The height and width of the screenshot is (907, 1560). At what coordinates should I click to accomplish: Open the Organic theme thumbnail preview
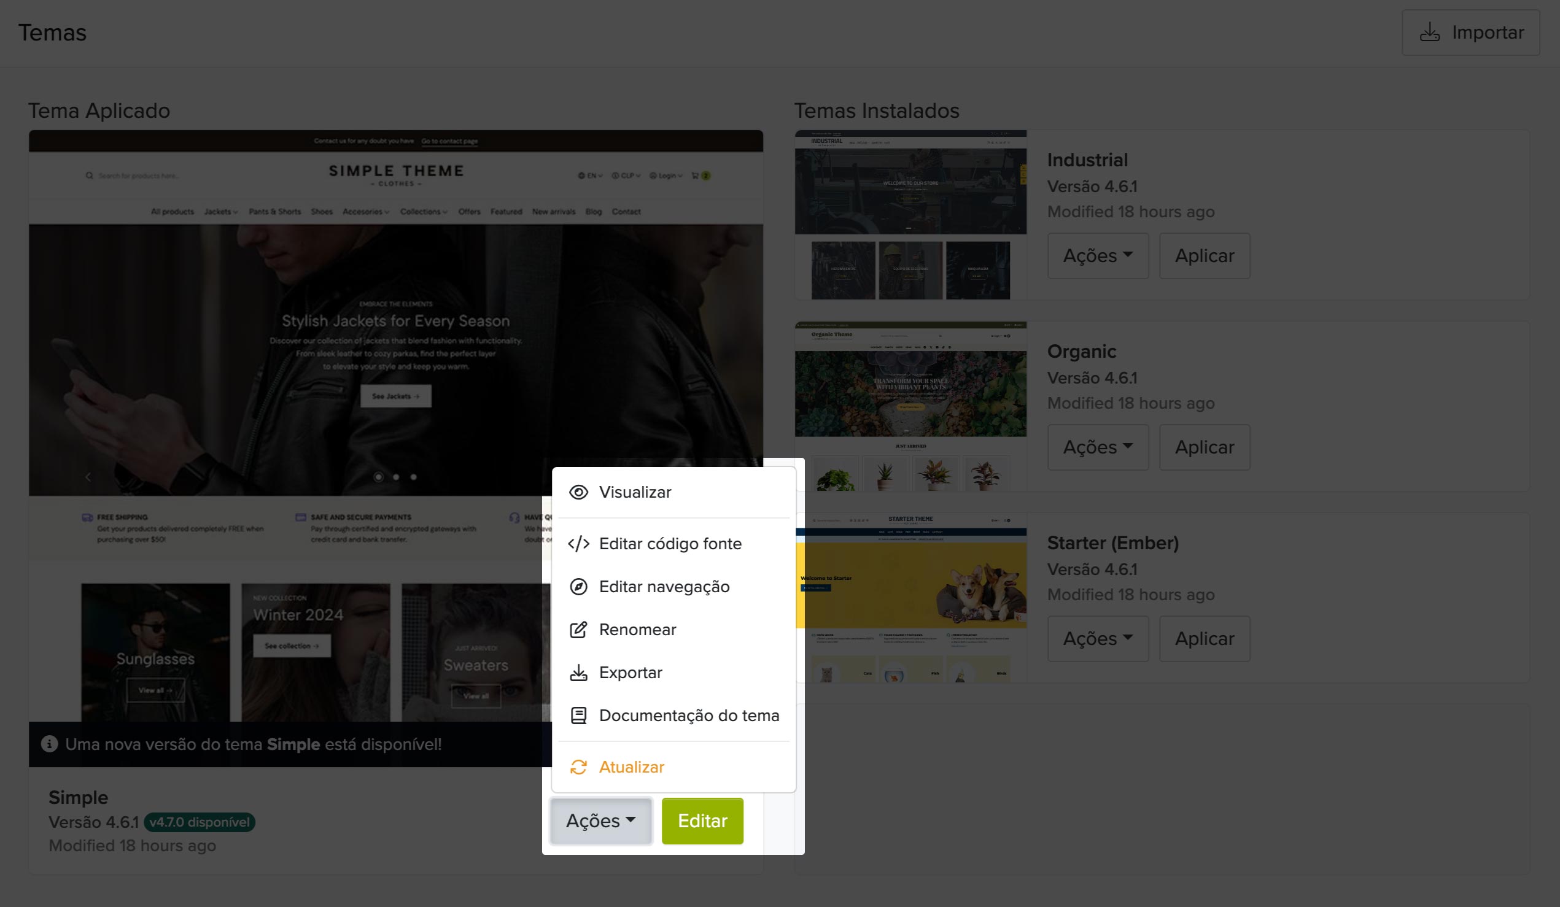(x=910, y=406)
